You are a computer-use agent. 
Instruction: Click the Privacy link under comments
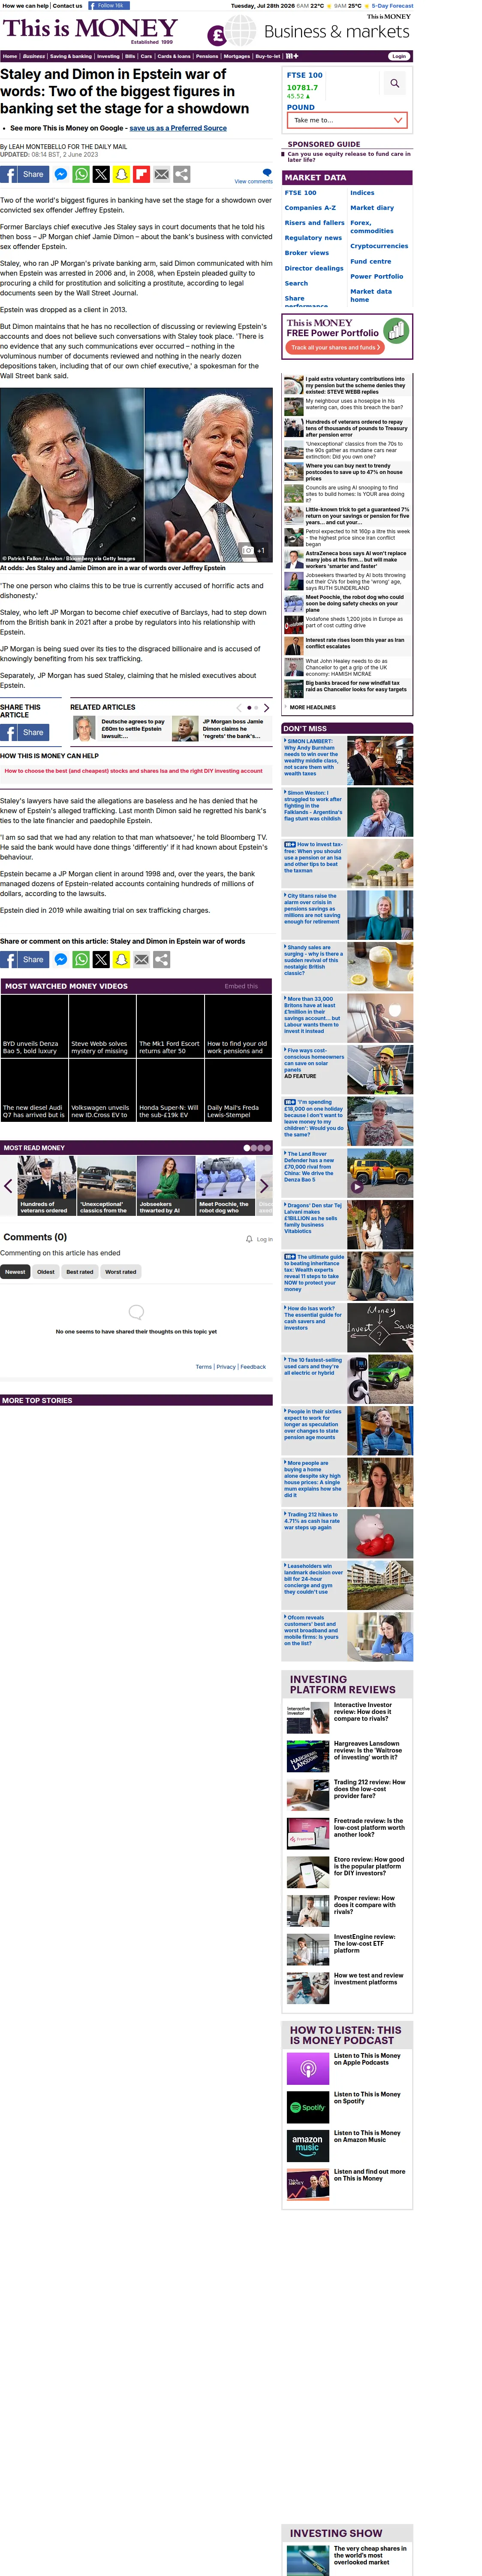tap(226, 1366)
